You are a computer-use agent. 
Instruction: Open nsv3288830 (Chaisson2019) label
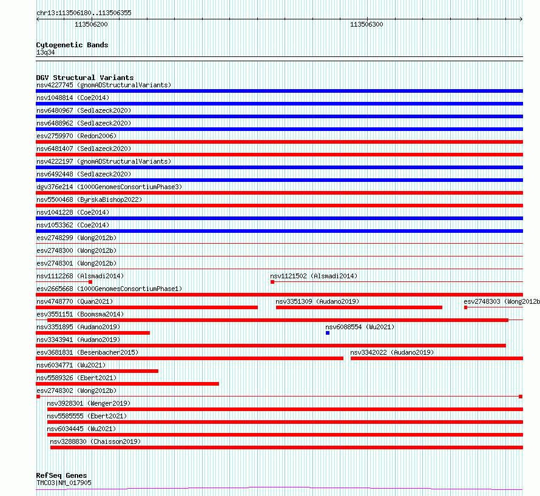pos(95,441)
